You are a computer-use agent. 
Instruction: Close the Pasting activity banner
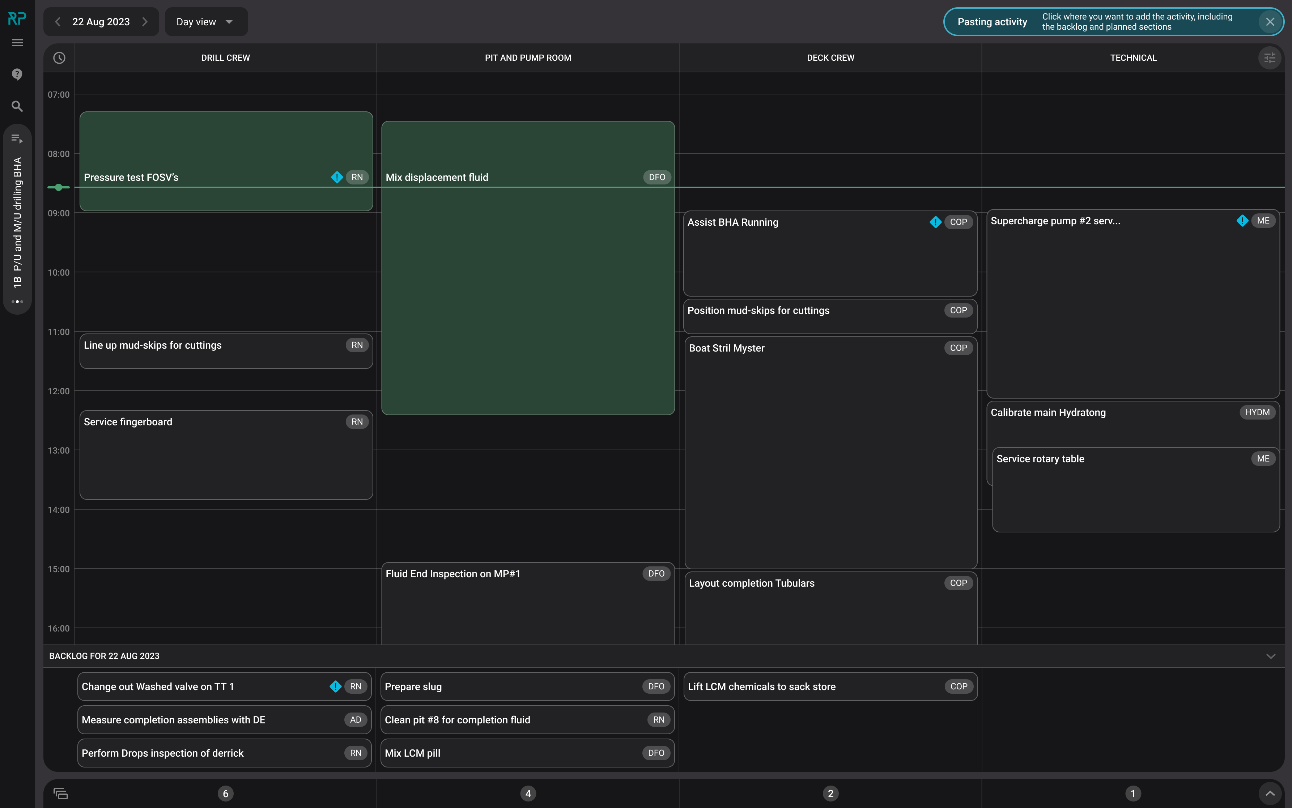pos(1270,22)
